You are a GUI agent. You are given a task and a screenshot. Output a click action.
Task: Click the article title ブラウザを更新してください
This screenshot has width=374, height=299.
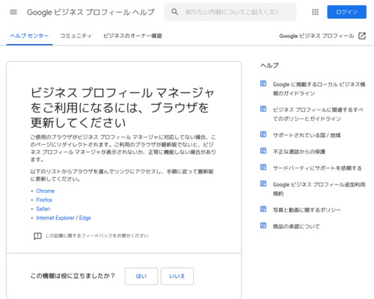(x=122, y=108)
